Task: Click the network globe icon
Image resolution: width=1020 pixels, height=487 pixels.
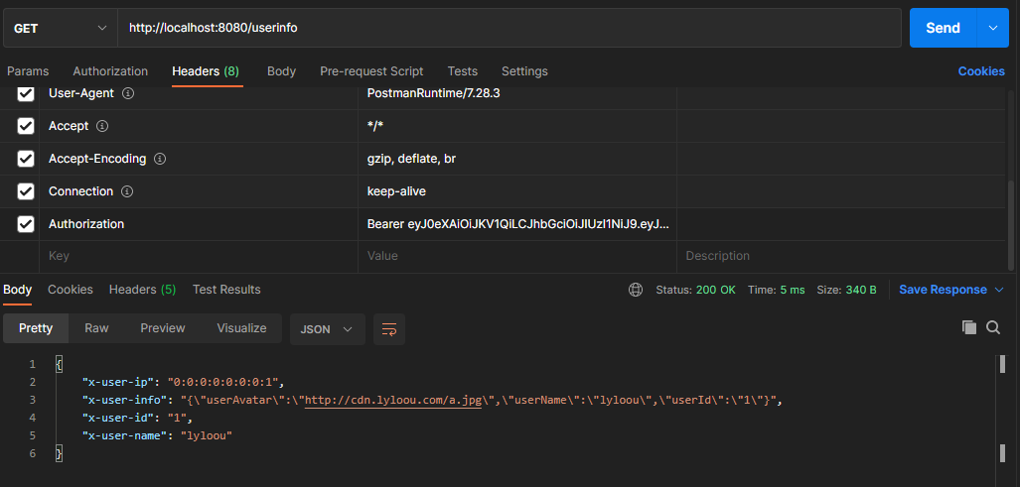Action: click(x=636, y=290)
